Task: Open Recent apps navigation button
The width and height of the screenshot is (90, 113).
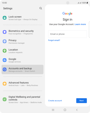Action: point(53,110)
